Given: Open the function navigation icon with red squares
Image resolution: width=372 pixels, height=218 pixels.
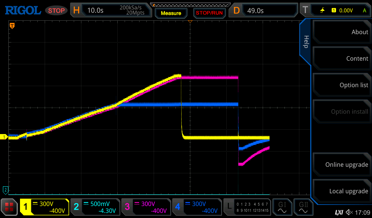Looking at the screenshot, I should tap(9, 207).
